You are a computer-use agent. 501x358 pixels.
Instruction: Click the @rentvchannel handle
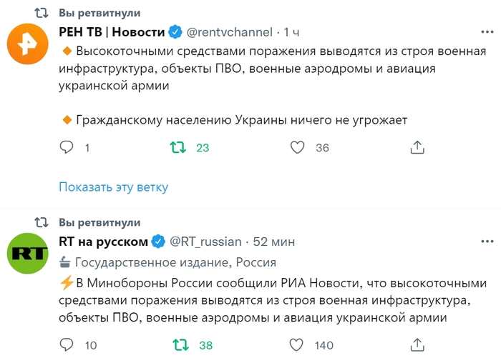[230, 32]
